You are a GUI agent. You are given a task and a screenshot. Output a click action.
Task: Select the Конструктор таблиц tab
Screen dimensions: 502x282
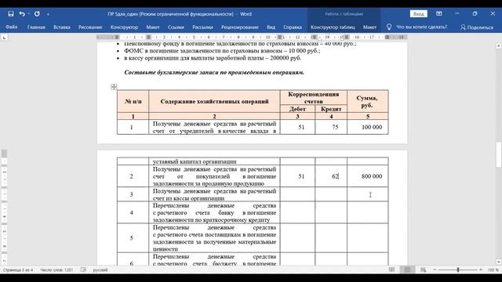pos(333,27)
